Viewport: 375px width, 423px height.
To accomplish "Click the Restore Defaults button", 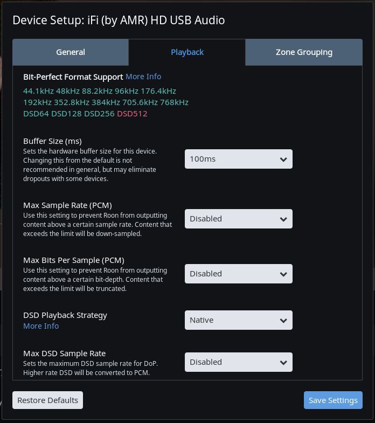I will [x=48, y=400].
